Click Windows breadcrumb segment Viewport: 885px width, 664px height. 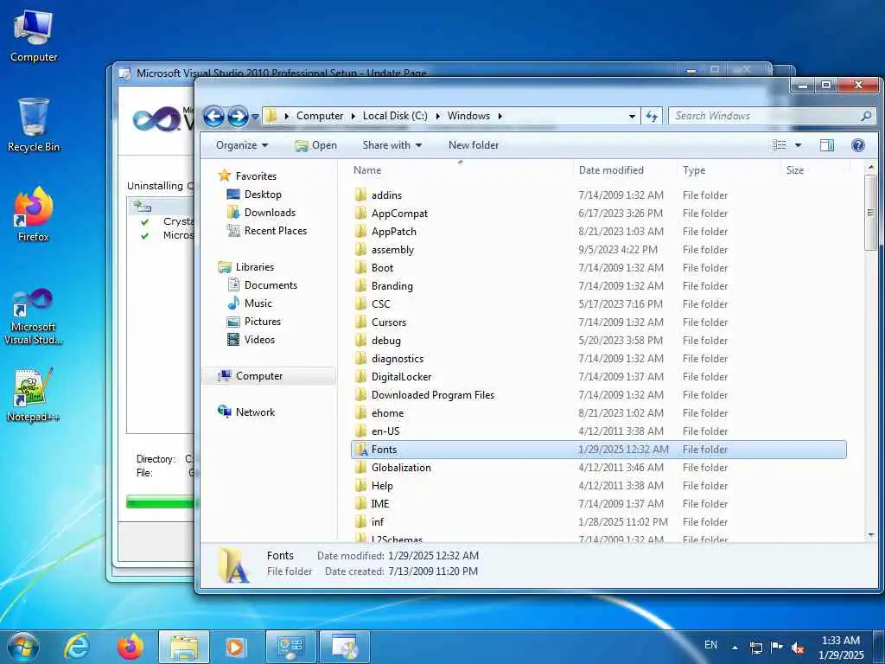click(x=468, y=116)
